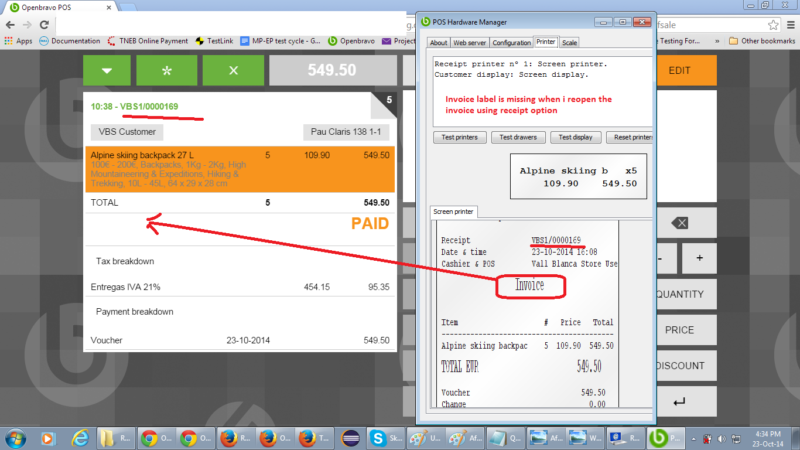The image size is (800, 450).
Task: Open Internet Explorer from taskbar
Action: tap(80, 438)
